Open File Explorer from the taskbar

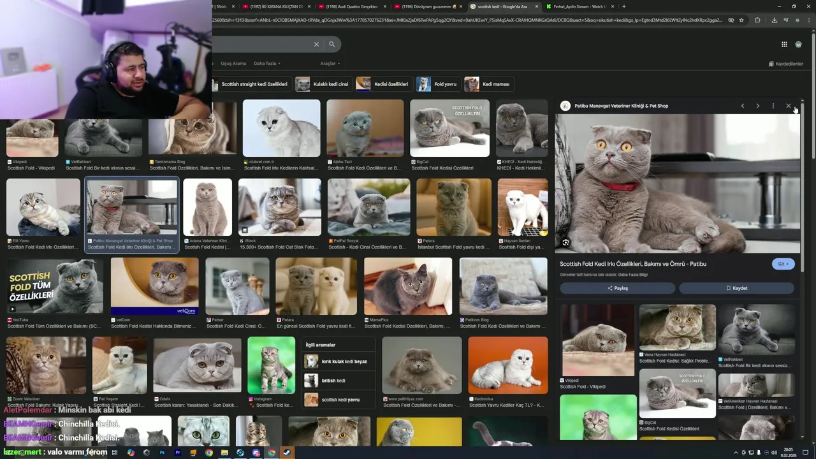224,453
